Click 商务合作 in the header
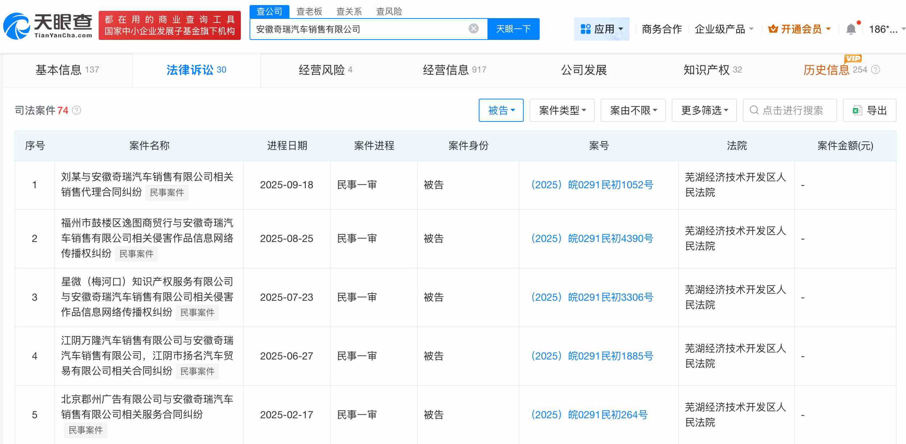 [662, 29]
